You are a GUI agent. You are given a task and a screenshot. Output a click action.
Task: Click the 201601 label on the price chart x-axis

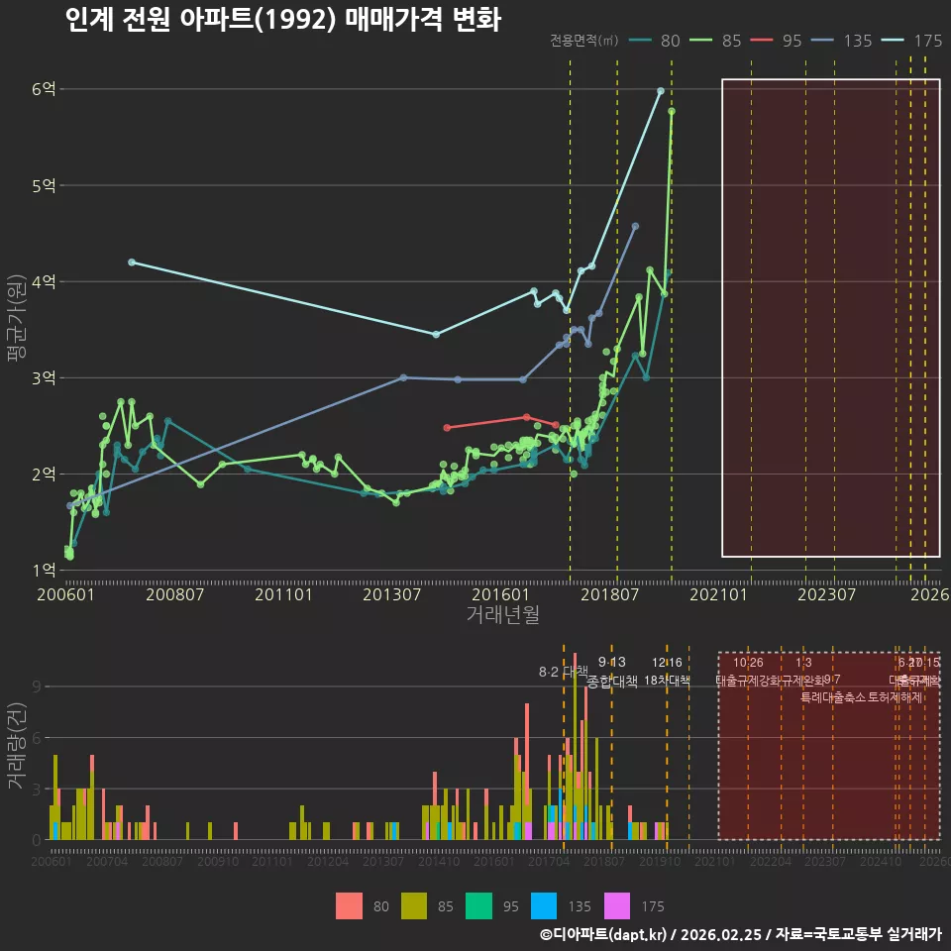pyautogui.click(x=500, y=594)
